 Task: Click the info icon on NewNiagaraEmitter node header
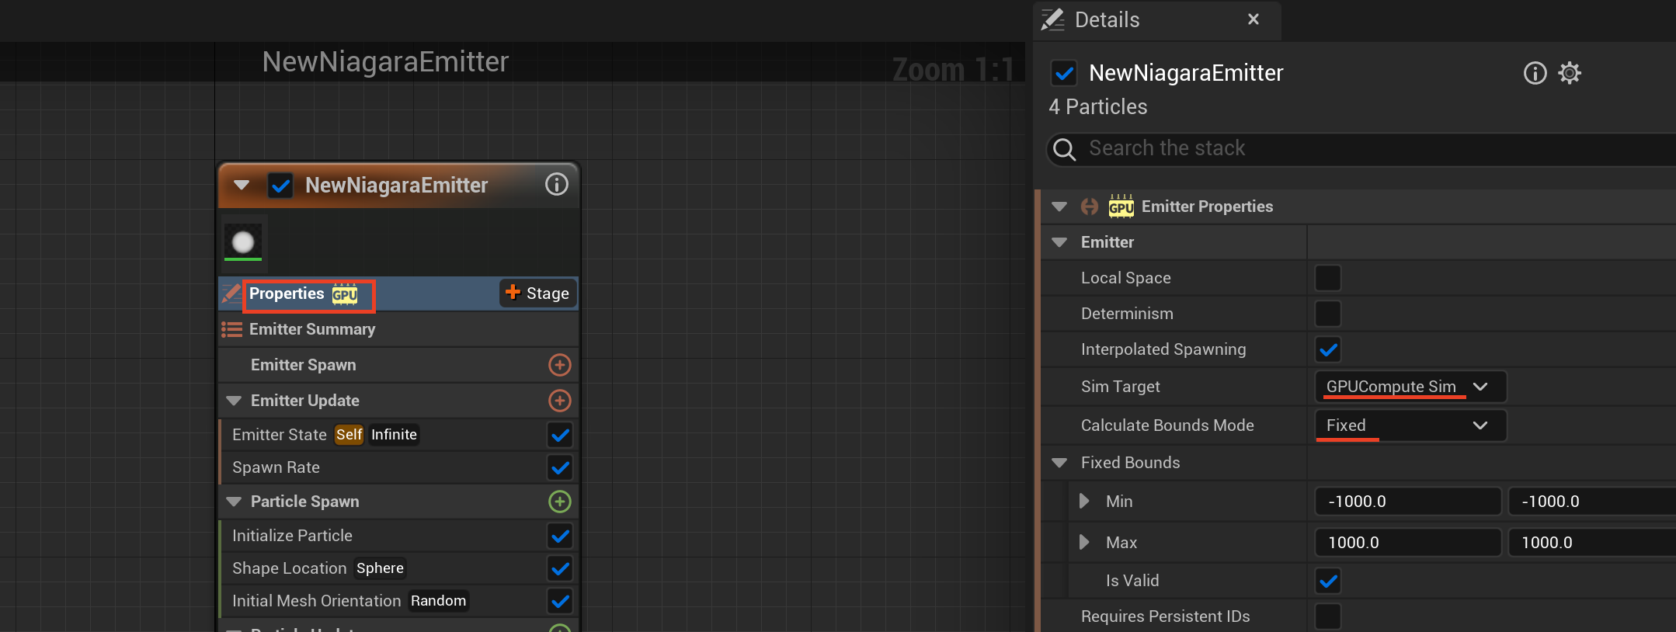click(557, 185)
